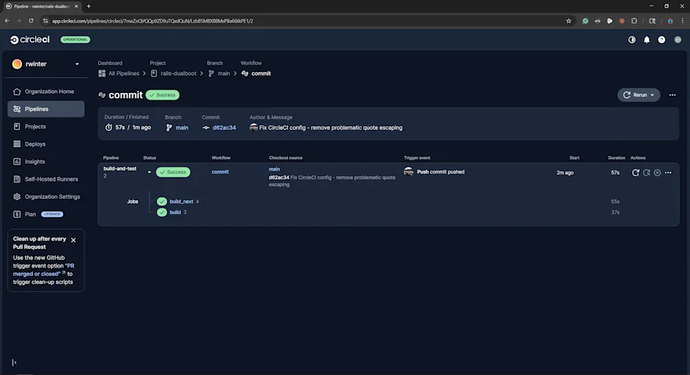Open Deploys in the sidebar
The height and width of the screenshot is (375, 690).
[x=46, y=144]
